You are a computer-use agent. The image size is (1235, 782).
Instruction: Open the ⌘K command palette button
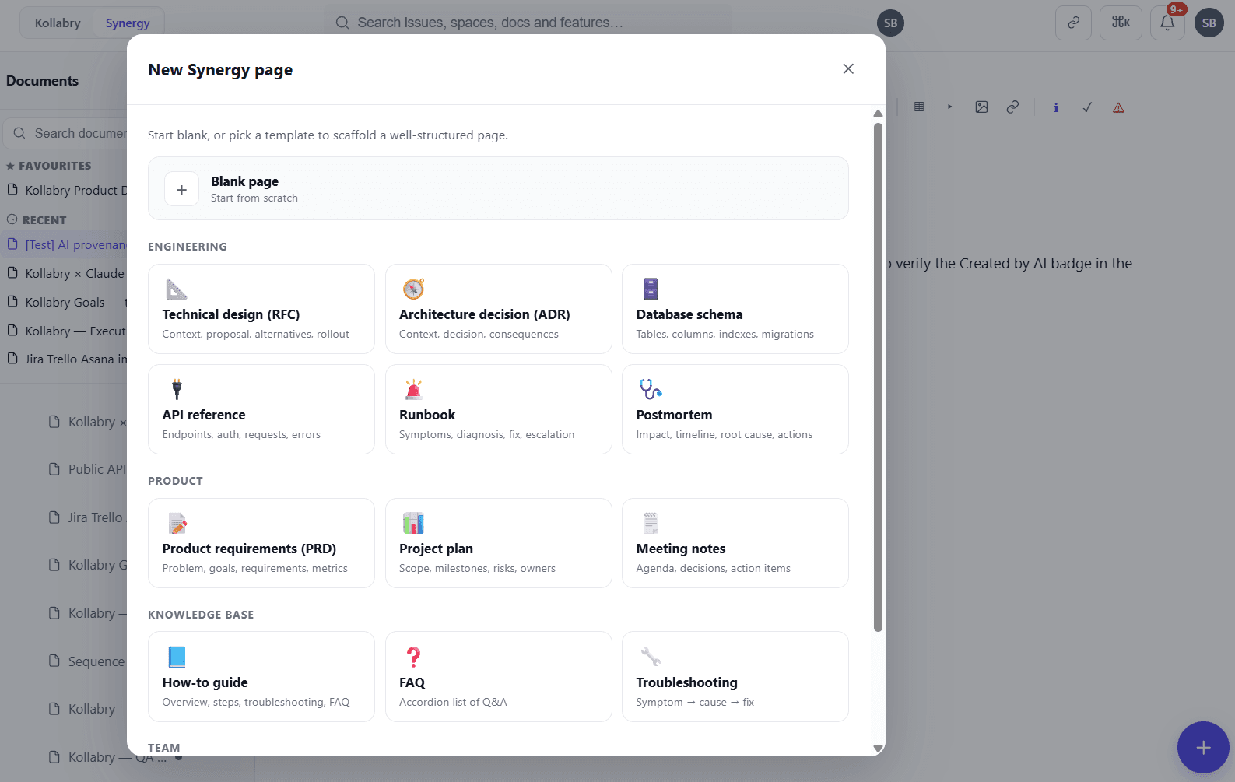1121,23
